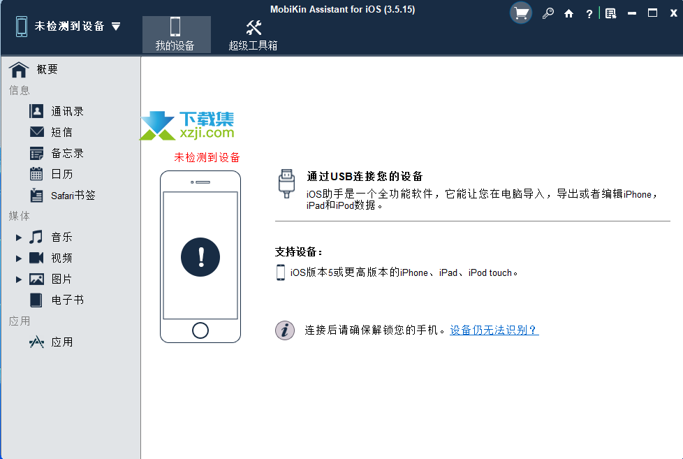Click the exclamation mark warning on phone
This screenshot has width=683, height=459.
point(200,256)
